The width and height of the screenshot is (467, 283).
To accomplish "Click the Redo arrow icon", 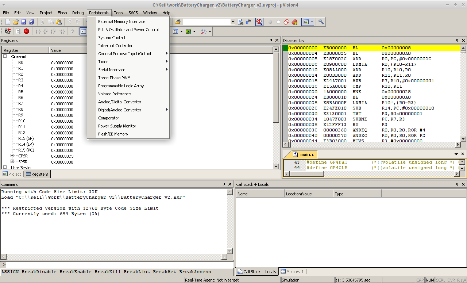I will coord(77,22).
